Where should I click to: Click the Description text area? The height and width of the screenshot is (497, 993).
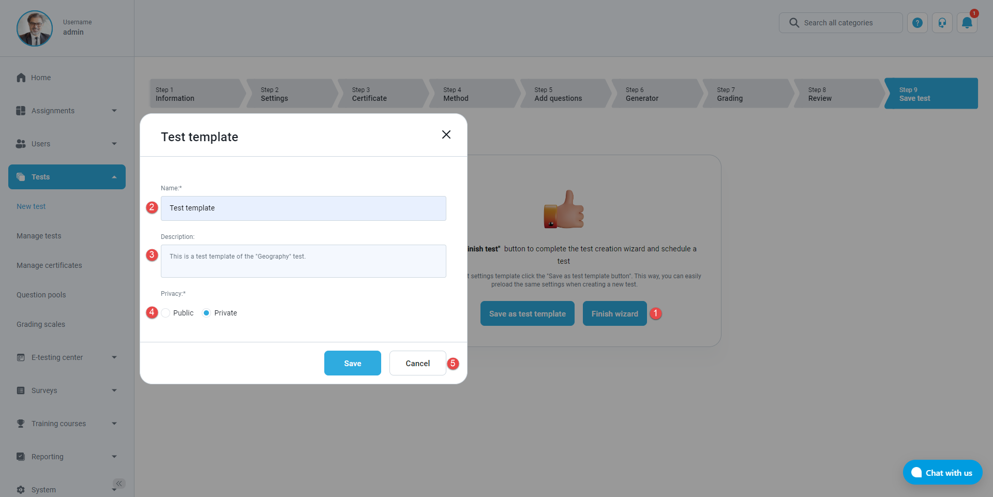coord(304,261)
